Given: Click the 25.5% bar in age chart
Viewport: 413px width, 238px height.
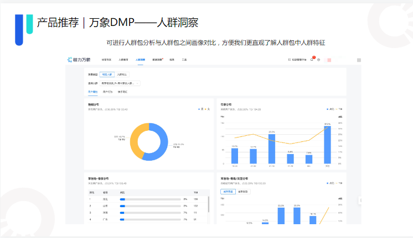Looking at the screenshot, I should 272,149.
